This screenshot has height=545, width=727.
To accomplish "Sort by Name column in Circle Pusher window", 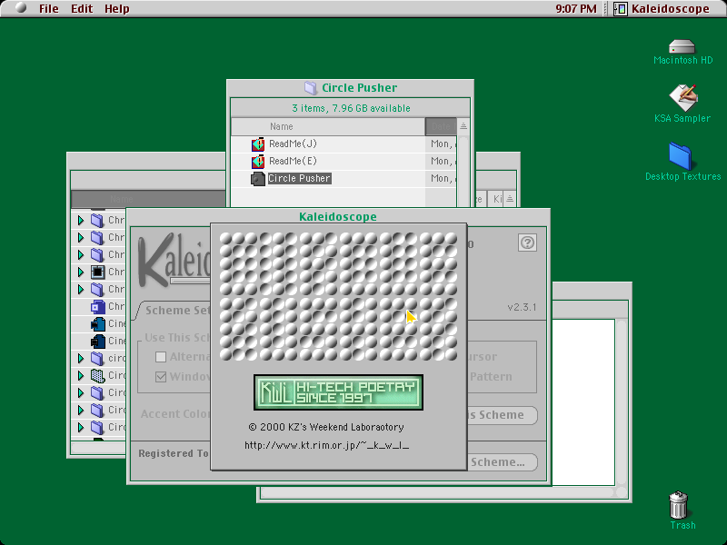I will [328, 126].
